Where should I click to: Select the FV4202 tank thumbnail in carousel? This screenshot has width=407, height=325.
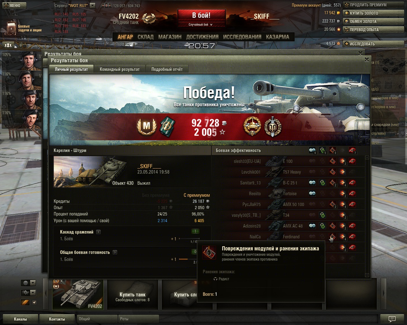coord(78,294)
